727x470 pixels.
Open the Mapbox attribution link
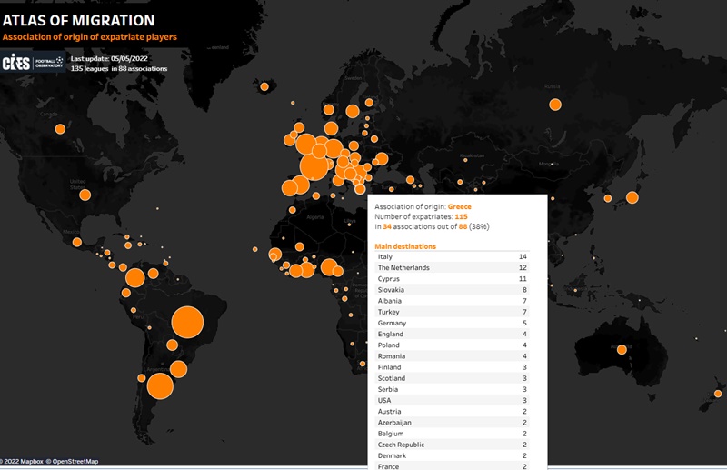[20, 463]
